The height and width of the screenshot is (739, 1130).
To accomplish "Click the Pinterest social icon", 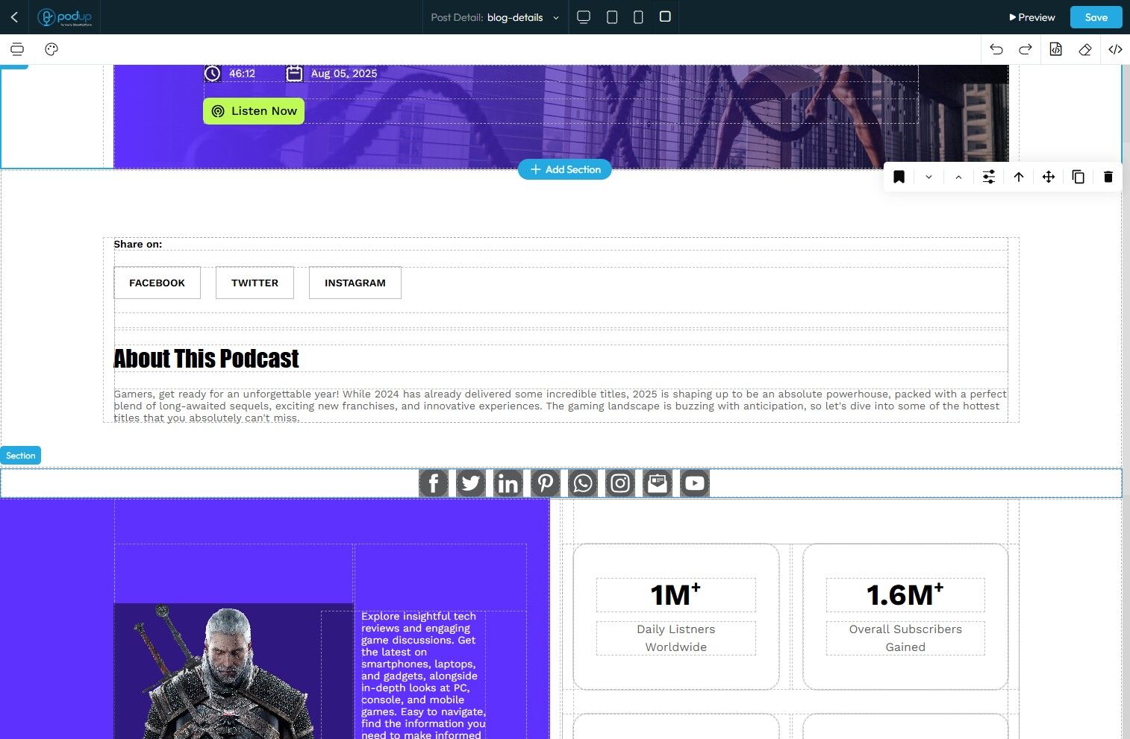I will (x=546, y=483).
